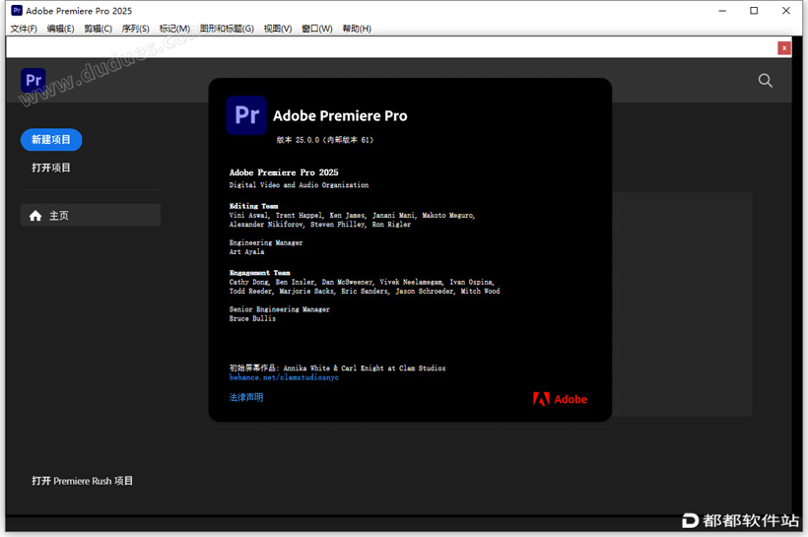
Task: Click the 'Engagement Team' heading
Action: click(x=260, y=273)
